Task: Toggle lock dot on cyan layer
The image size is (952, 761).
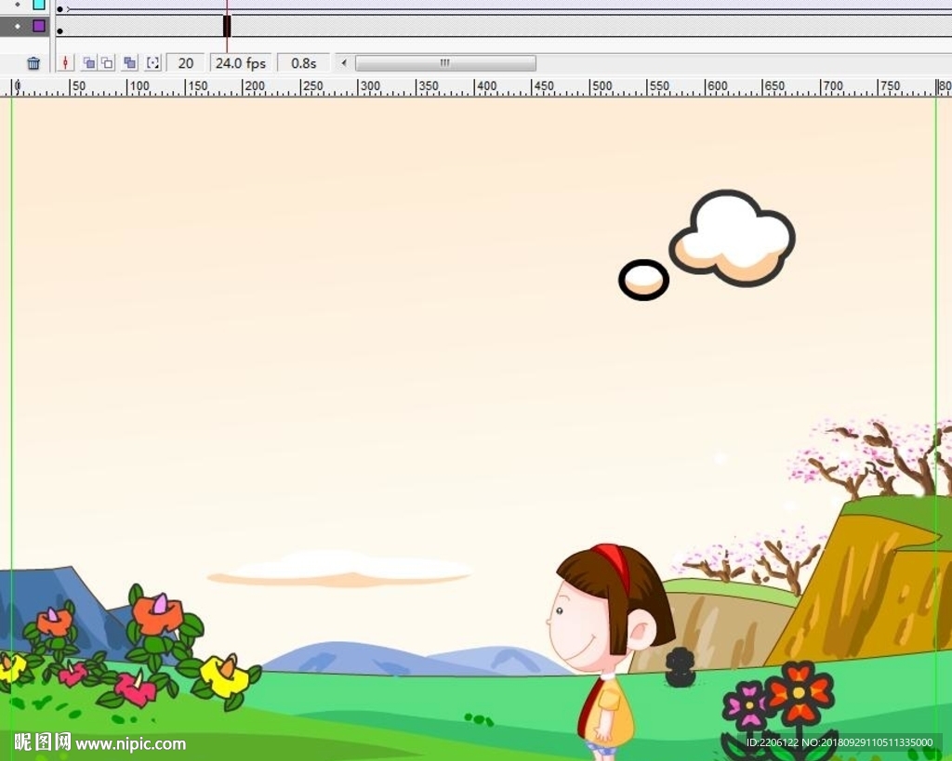Action: (x=17, y=5)
